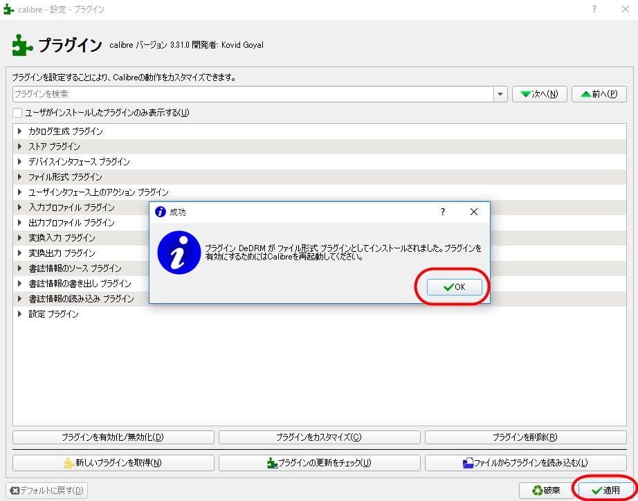Close the 成功 dialog with X
Image resolution: width=638 pixels, height=501 pixels.
point(473,212)
